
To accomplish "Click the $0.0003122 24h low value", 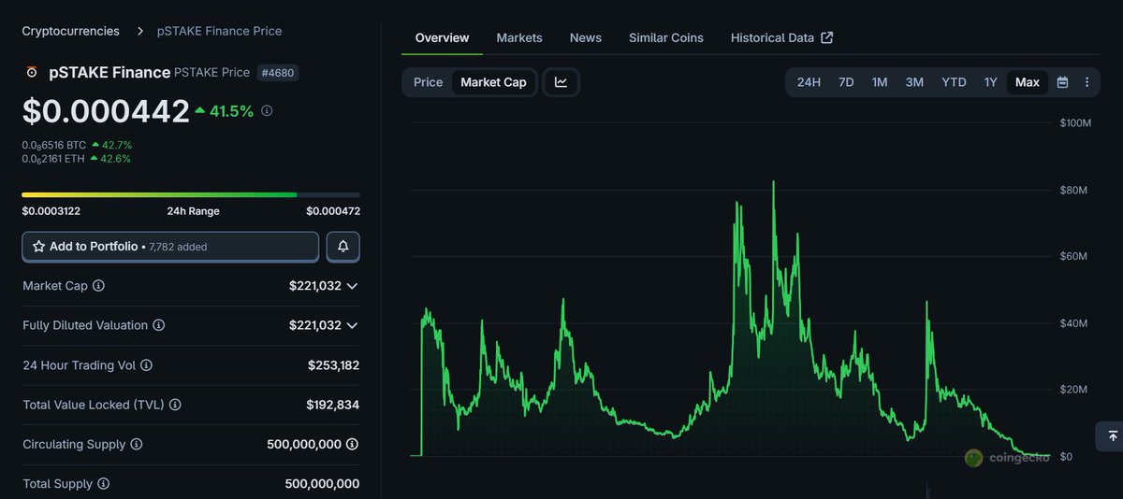I will 51,211.
